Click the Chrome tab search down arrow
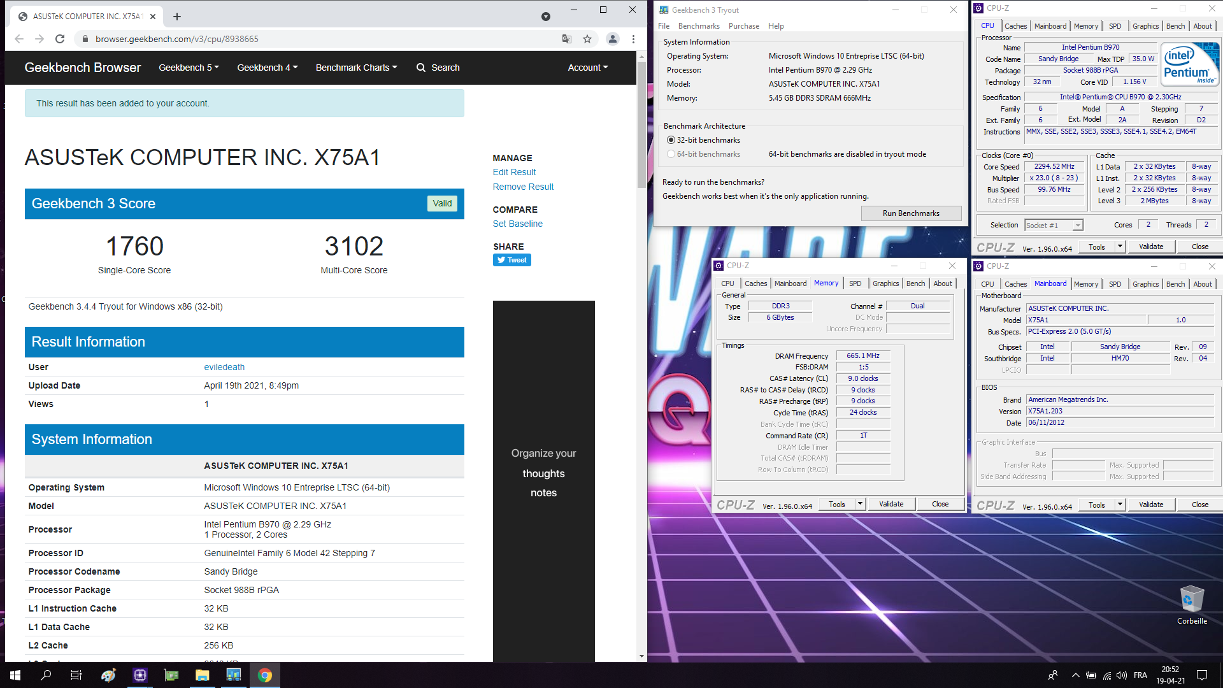1223x688 pixels. [x=546, y=17]
